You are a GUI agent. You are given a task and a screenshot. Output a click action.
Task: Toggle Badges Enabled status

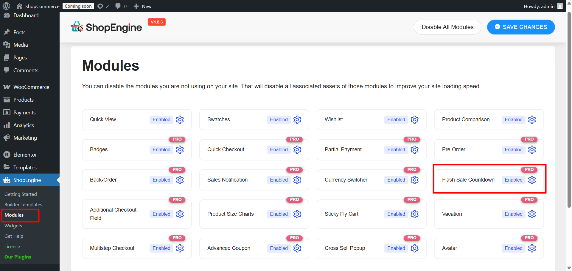(161, 149)
